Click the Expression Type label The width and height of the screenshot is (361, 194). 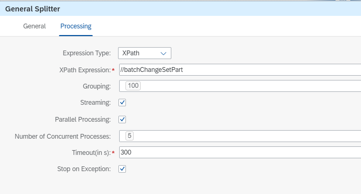point(86,53)
